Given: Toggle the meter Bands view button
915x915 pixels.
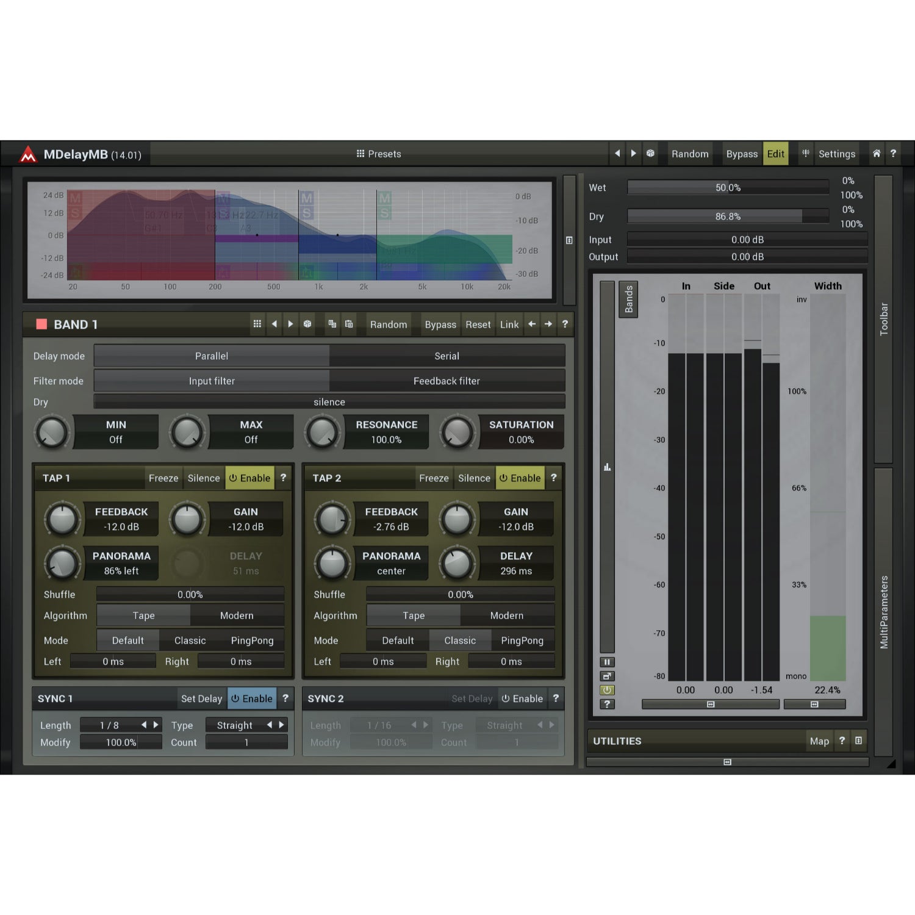Looking at the screenshot, I should coord(628,300).
